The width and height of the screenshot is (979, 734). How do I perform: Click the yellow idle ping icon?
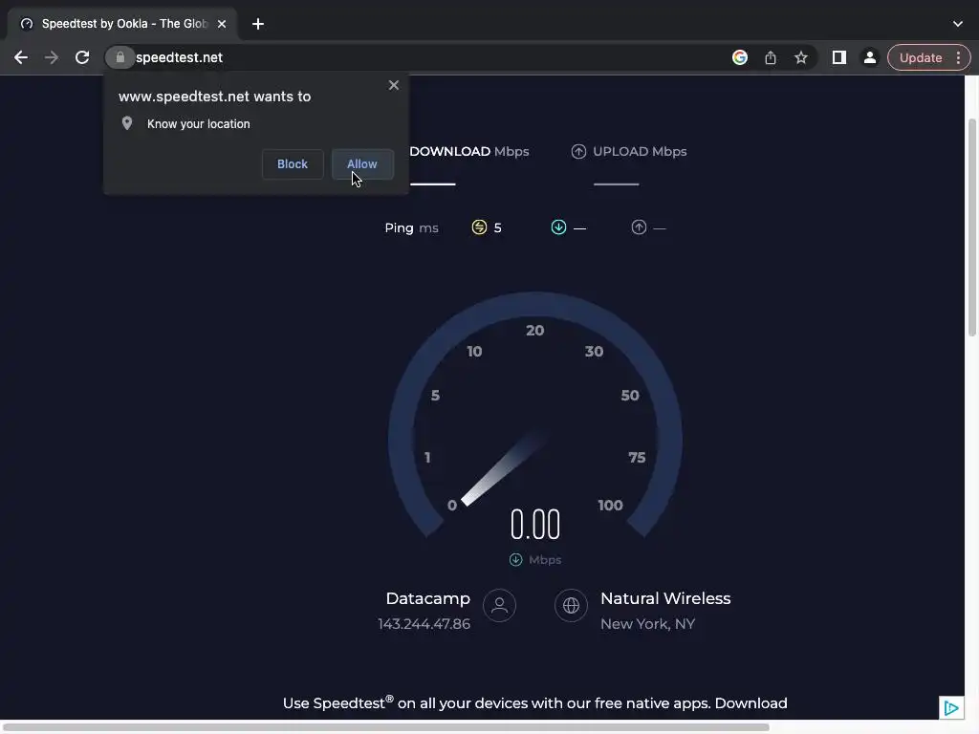click(x=479, y=227)
